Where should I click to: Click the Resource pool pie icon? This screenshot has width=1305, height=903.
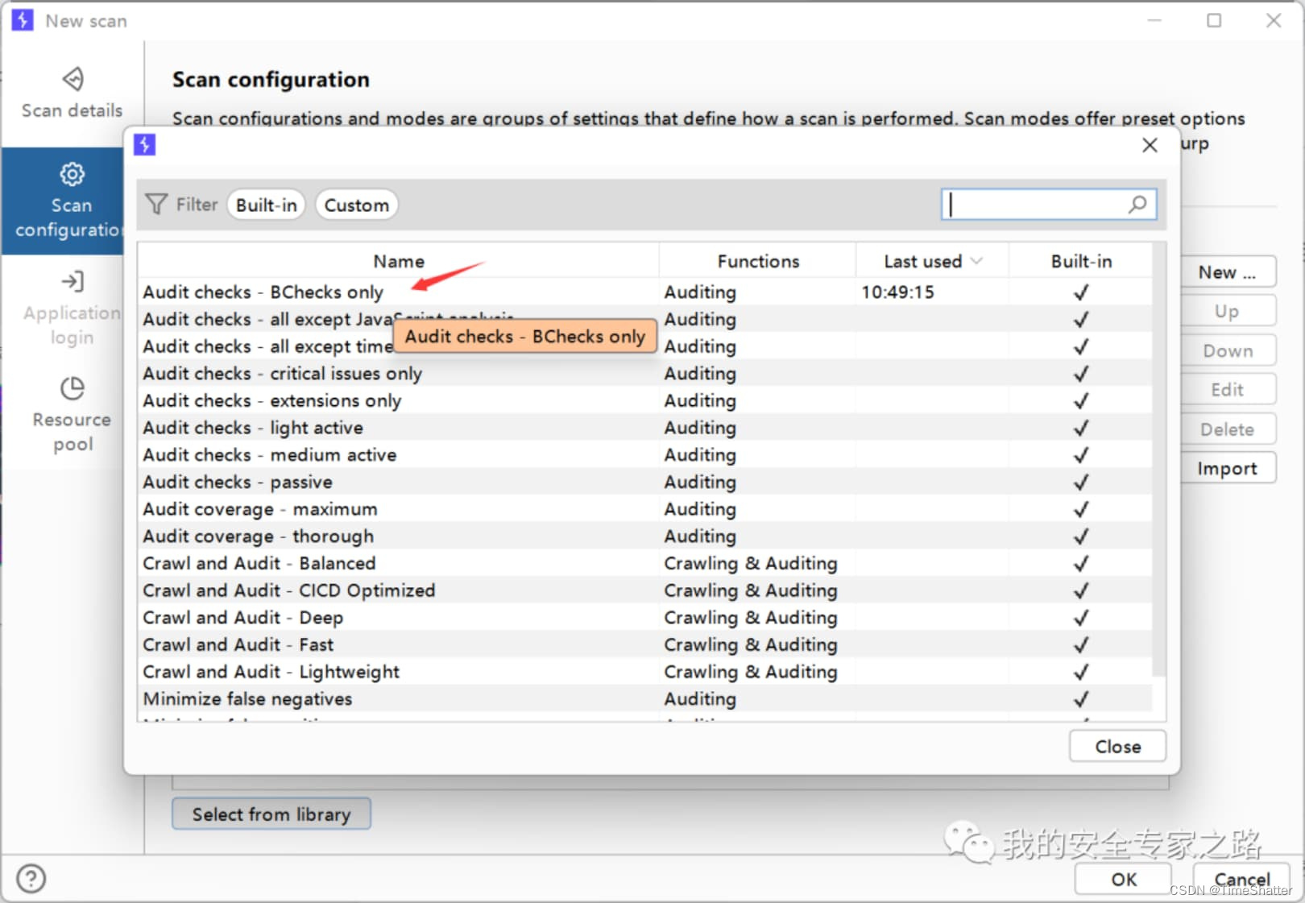coord(72,388)
